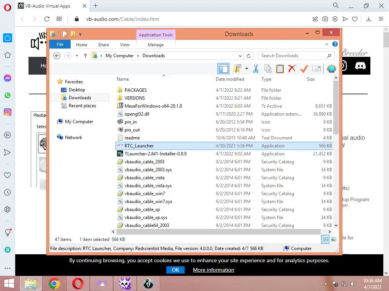This screenshot has height=291, width=389.
Task: Click the Opera address bar URL
Action: [123, 19]
